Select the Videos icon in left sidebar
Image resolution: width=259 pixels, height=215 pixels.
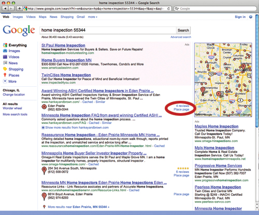(x=5, y=57)
